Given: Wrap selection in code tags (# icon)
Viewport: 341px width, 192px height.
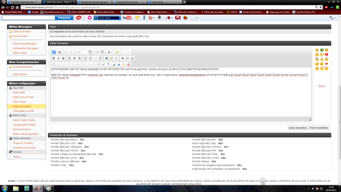Looking at the screenshot, I should coord(123,58).
